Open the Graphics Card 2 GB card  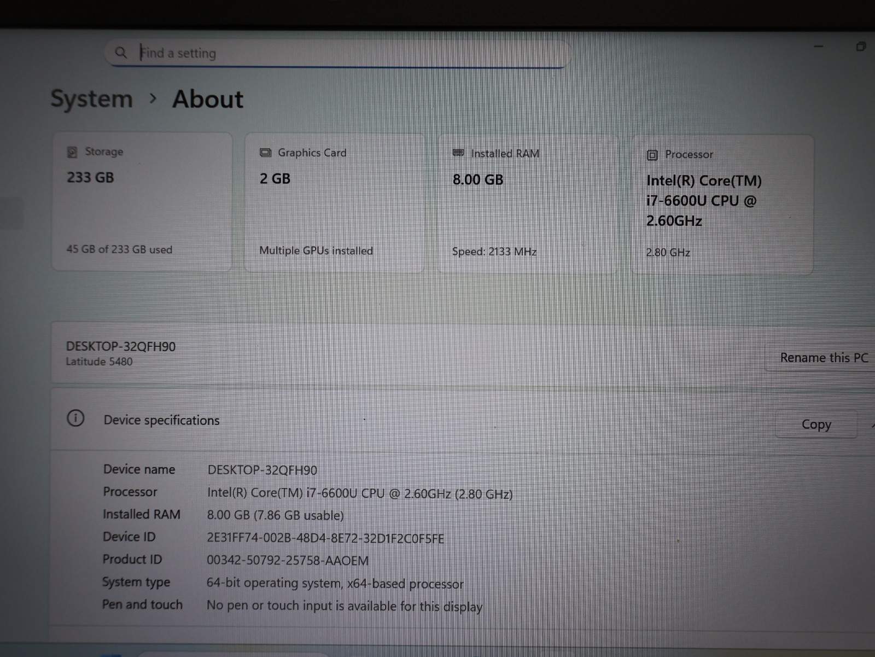click(x=335, y=202)
